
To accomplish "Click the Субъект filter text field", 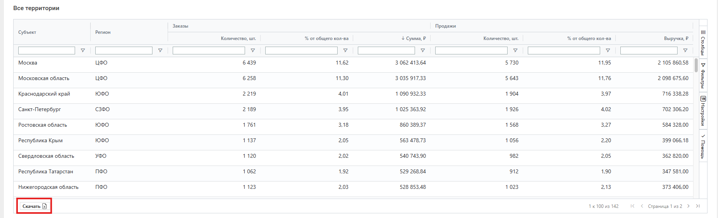I will pos(47,51).
